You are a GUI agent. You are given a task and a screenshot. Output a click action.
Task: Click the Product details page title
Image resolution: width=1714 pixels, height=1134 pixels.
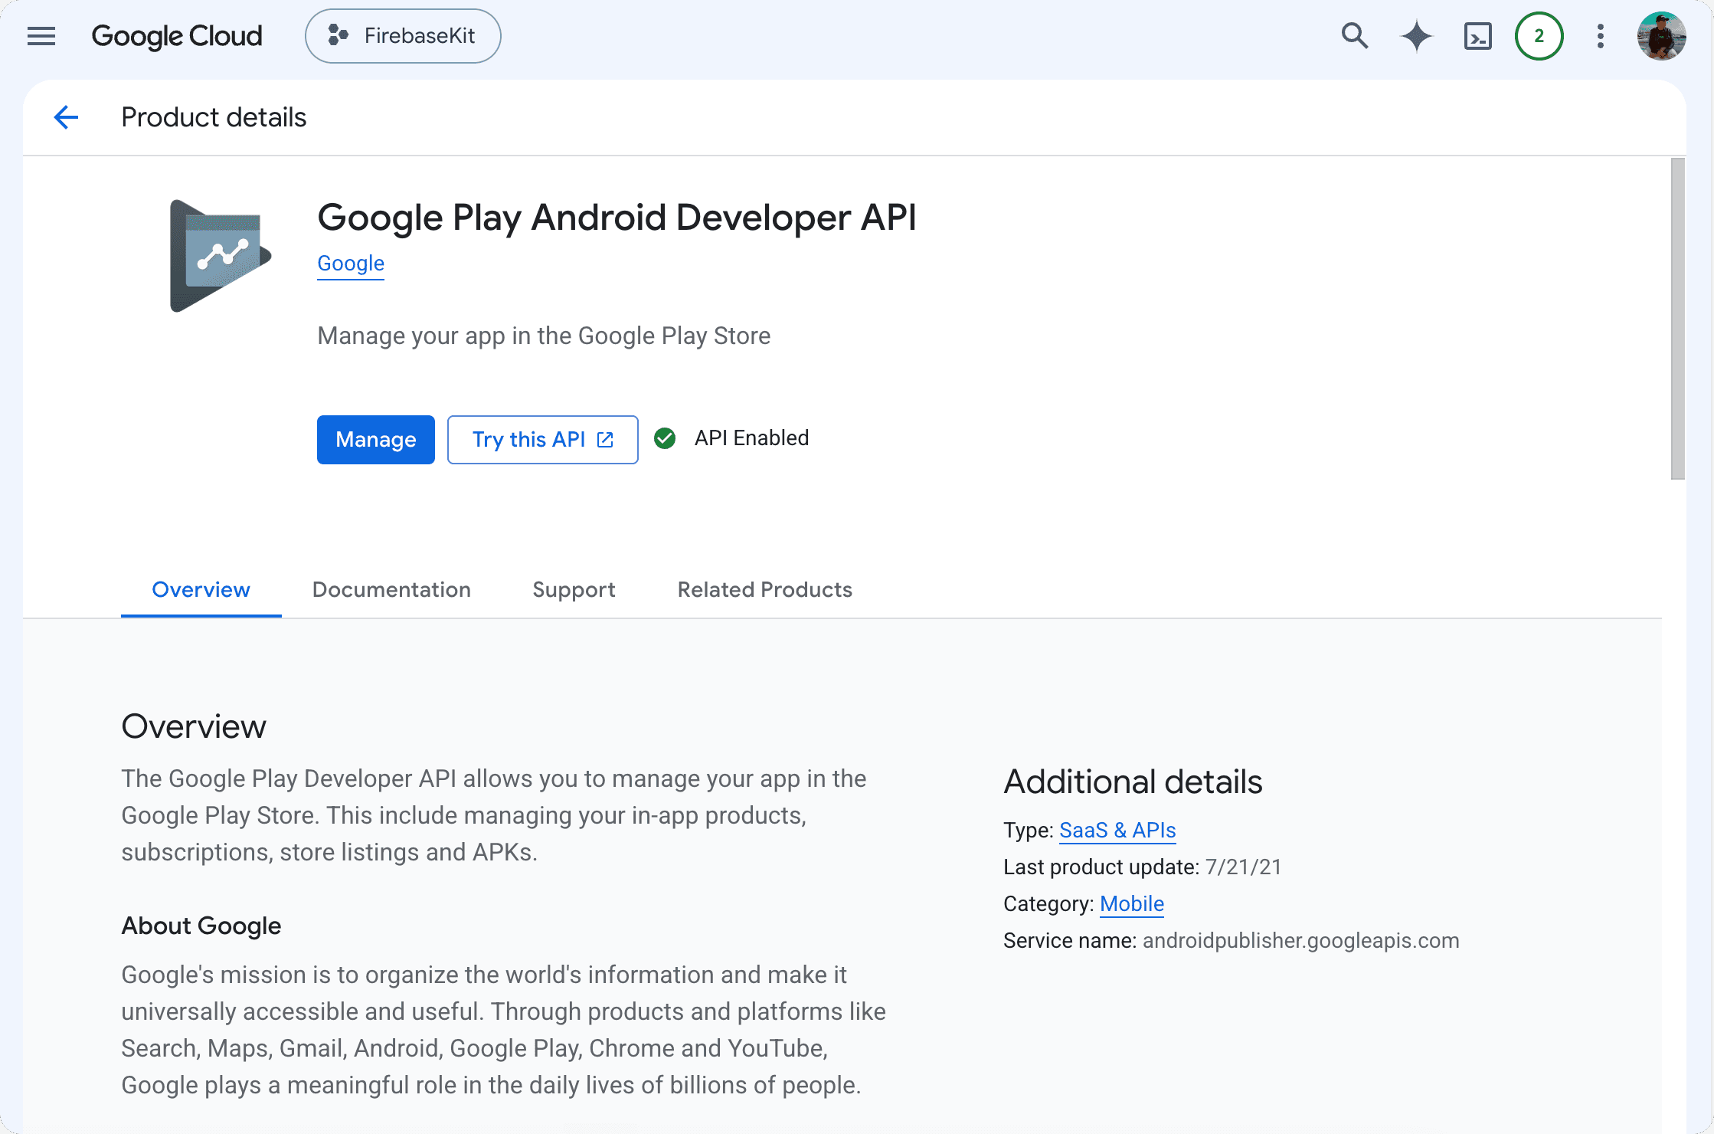214,117
